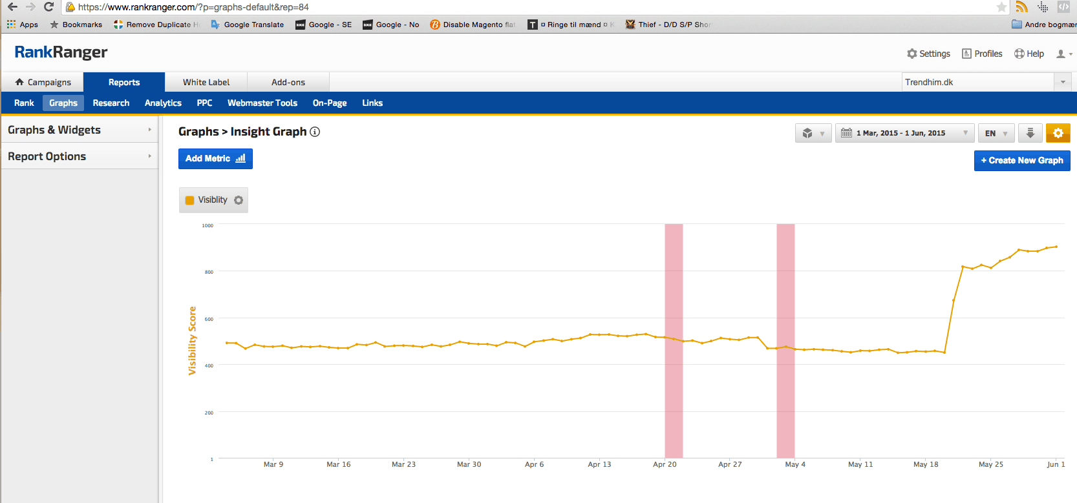Image resolution: width=1077 pixels, height=503 pixels.
Task: Click the Insight Graph info icon
Action: [315, 132]
